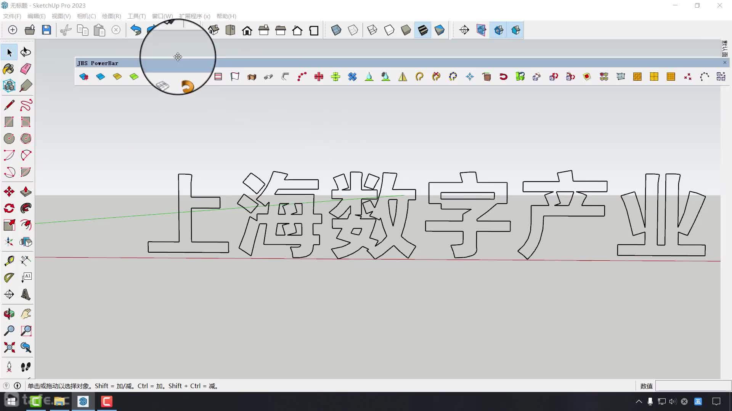Open the 帮助(H) menu
Viewport: 732px width, 411px height.
(x=226, y=16)
